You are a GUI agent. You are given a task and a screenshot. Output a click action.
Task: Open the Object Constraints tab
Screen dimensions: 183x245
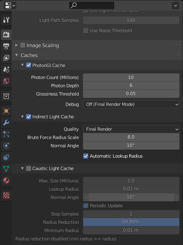coord(6,157)
